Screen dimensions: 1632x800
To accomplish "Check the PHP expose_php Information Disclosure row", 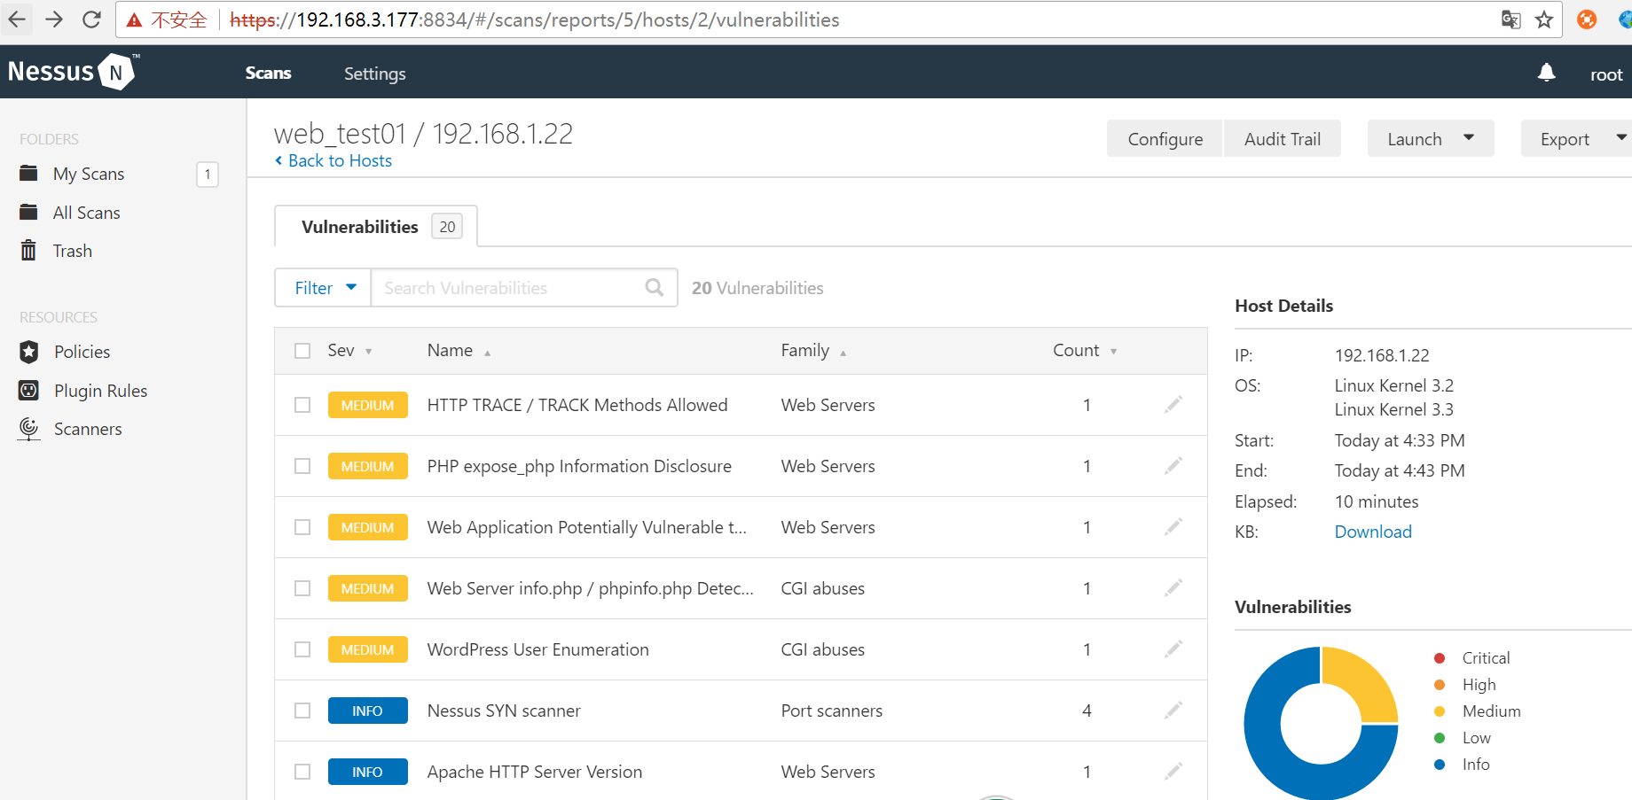I will 302,466.
